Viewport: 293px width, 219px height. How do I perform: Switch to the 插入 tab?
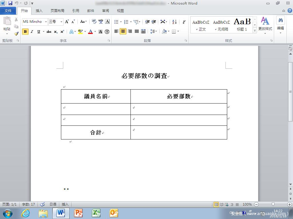39,11
